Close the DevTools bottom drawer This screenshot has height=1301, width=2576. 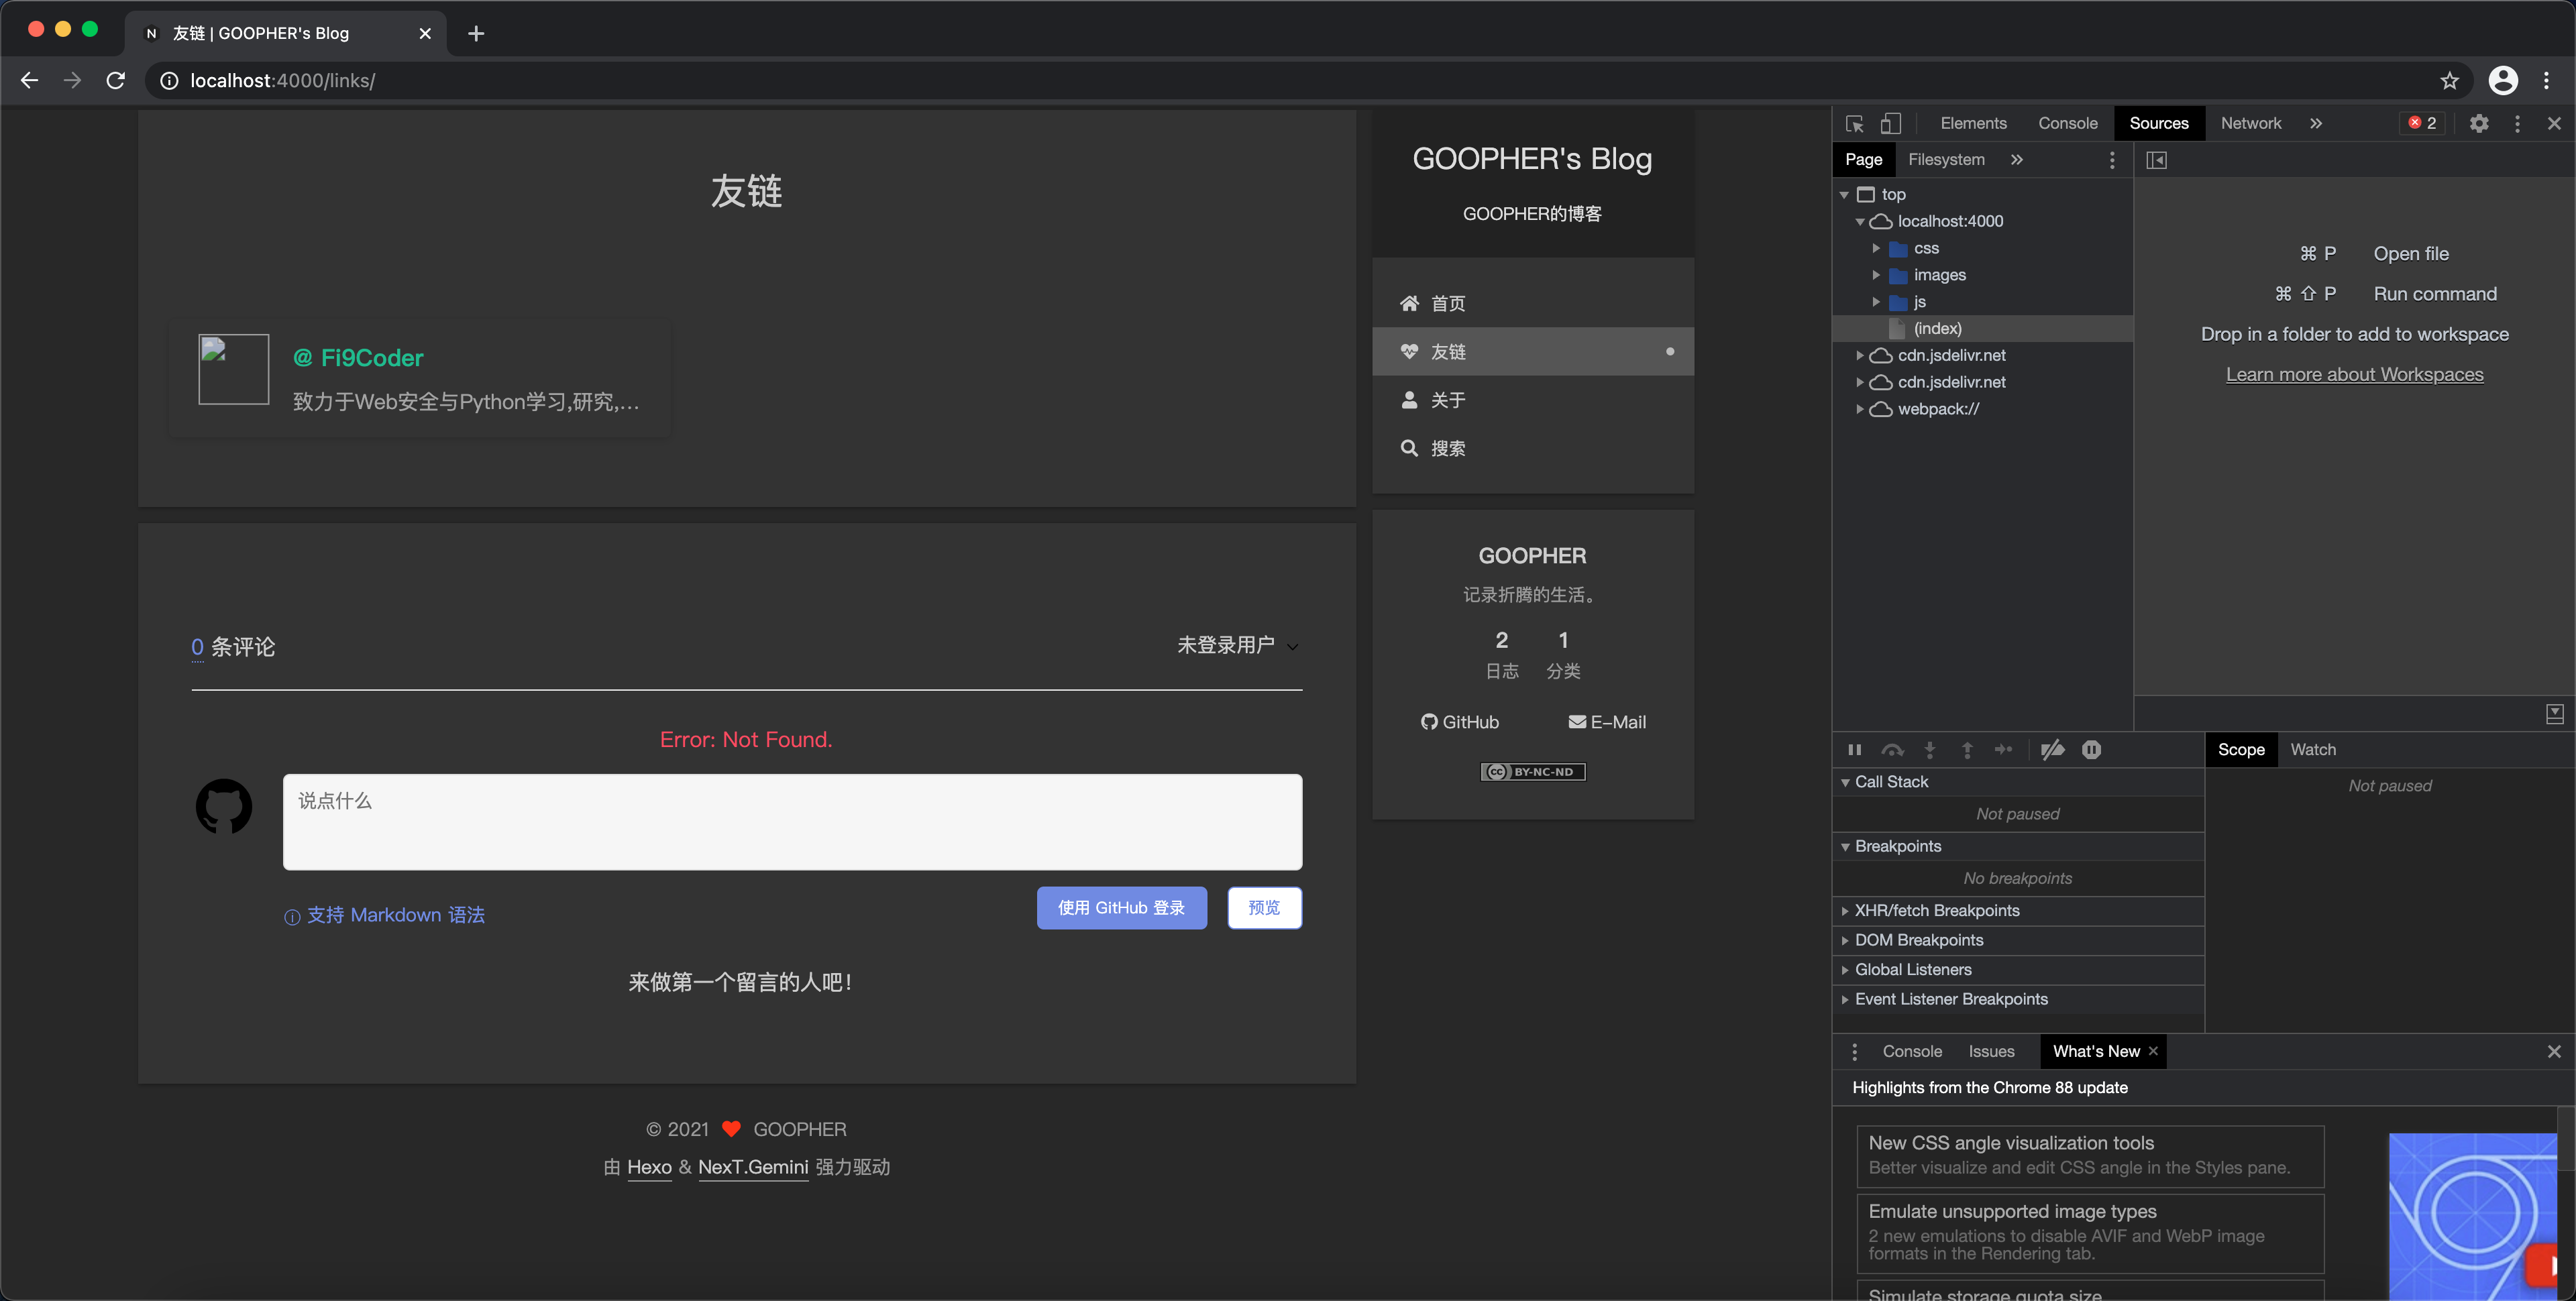(2554, 1051)
